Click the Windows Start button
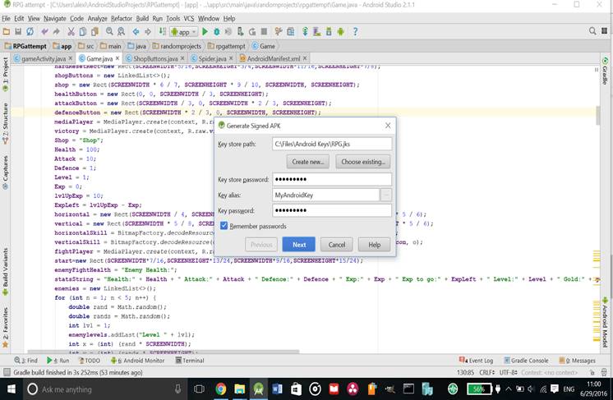This screenshot has width=613, height=400. (x=12, y=389)
